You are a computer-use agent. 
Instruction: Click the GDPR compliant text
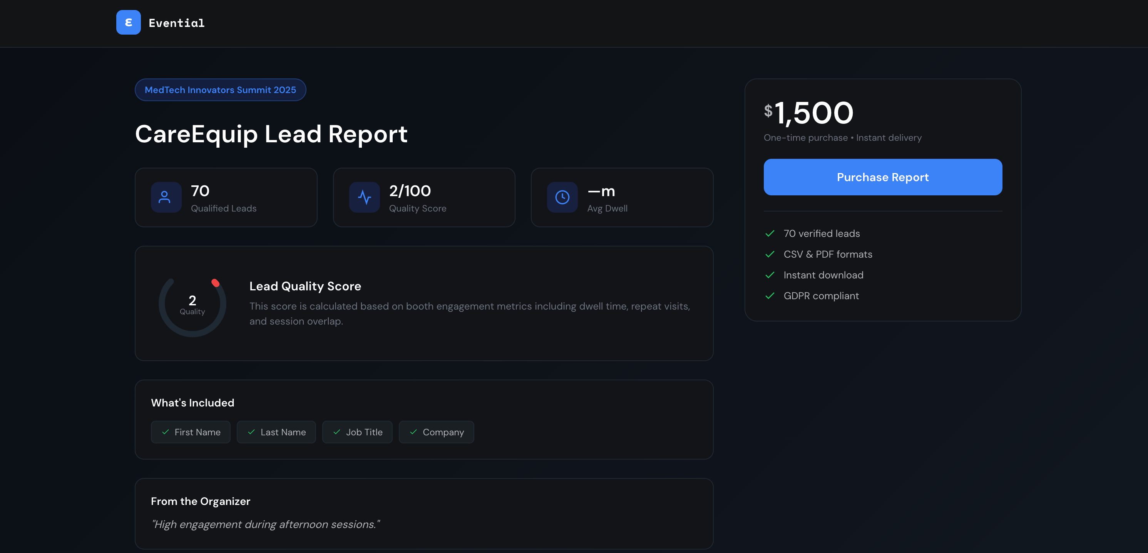click(821, 296)
